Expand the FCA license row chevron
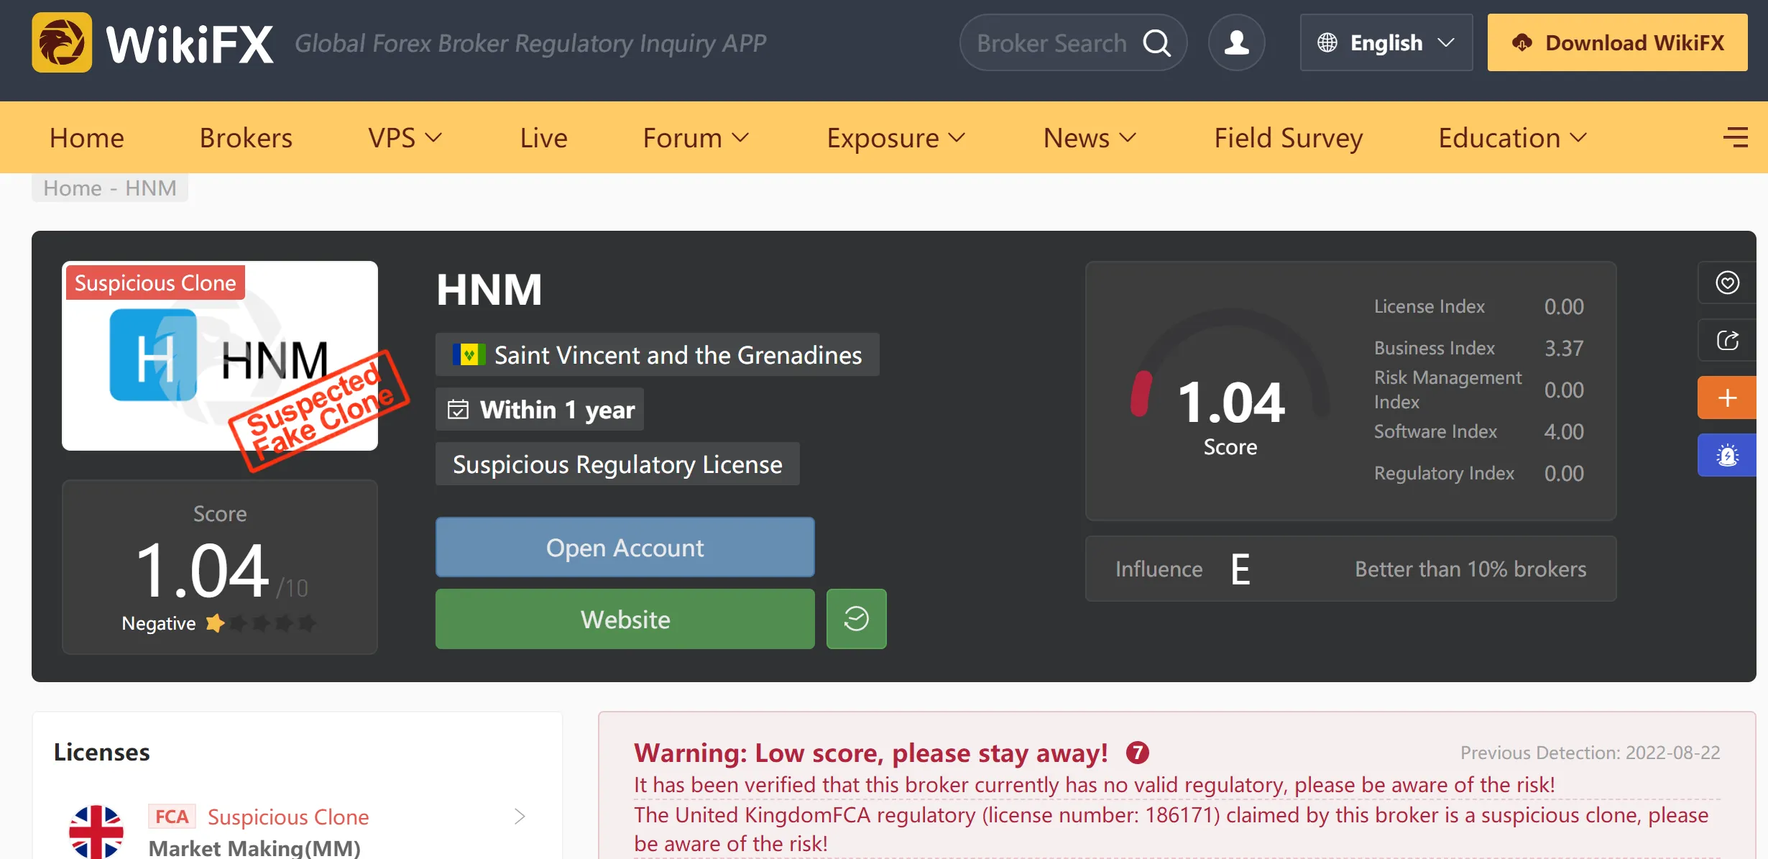The image size is (1768, 859). tap(520, 817)
